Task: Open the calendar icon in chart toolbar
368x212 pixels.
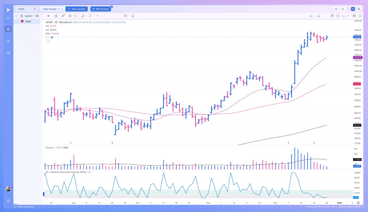Action: (126, 16)
